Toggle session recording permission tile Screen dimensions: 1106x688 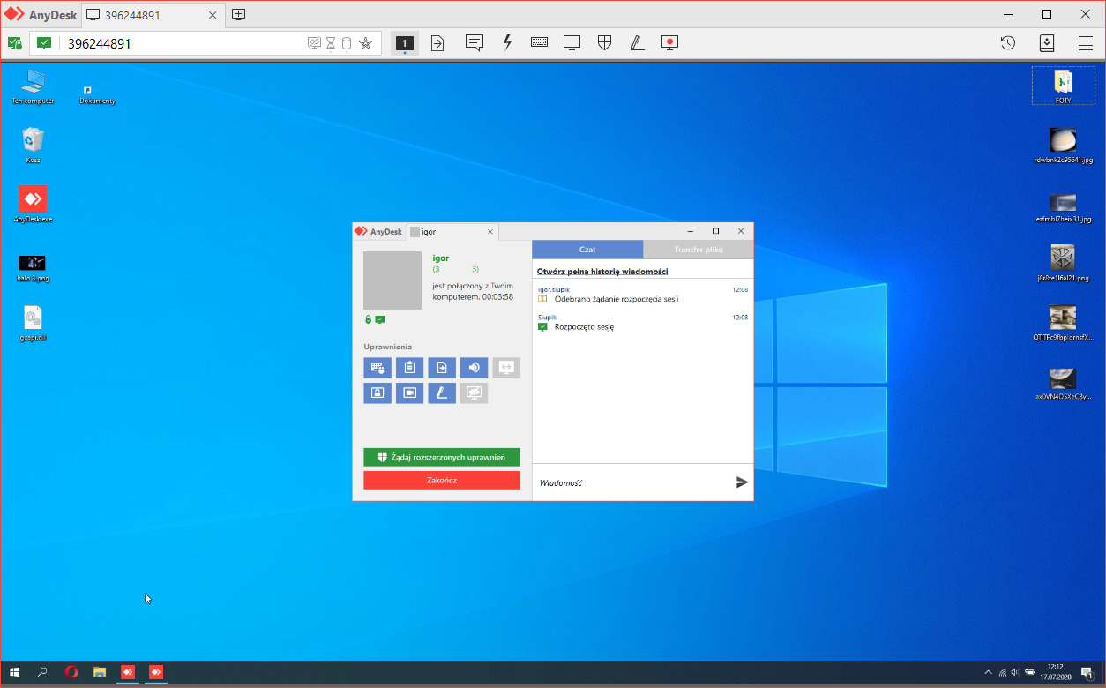coord(409,393)
